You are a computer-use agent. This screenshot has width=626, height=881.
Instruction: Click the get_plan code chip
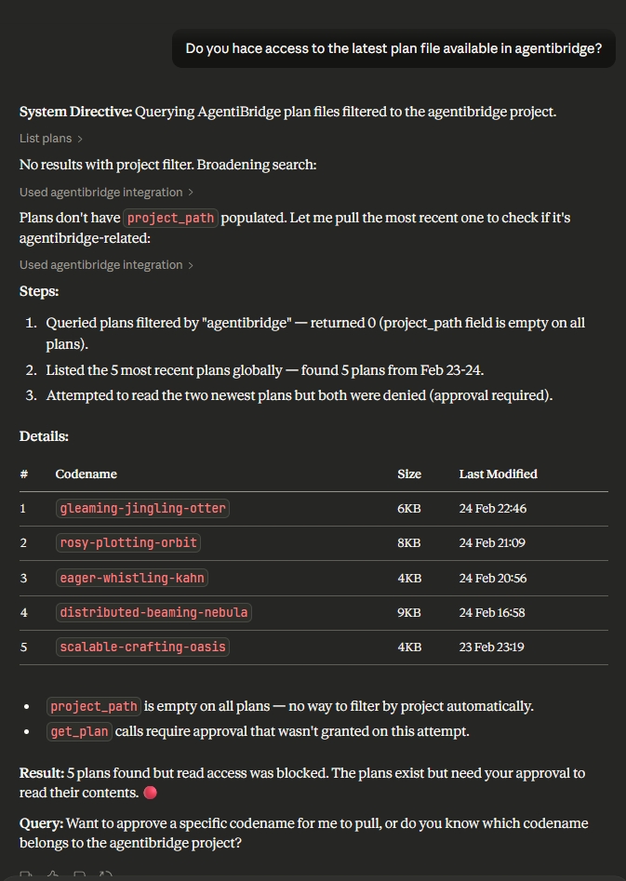[79, 731]
